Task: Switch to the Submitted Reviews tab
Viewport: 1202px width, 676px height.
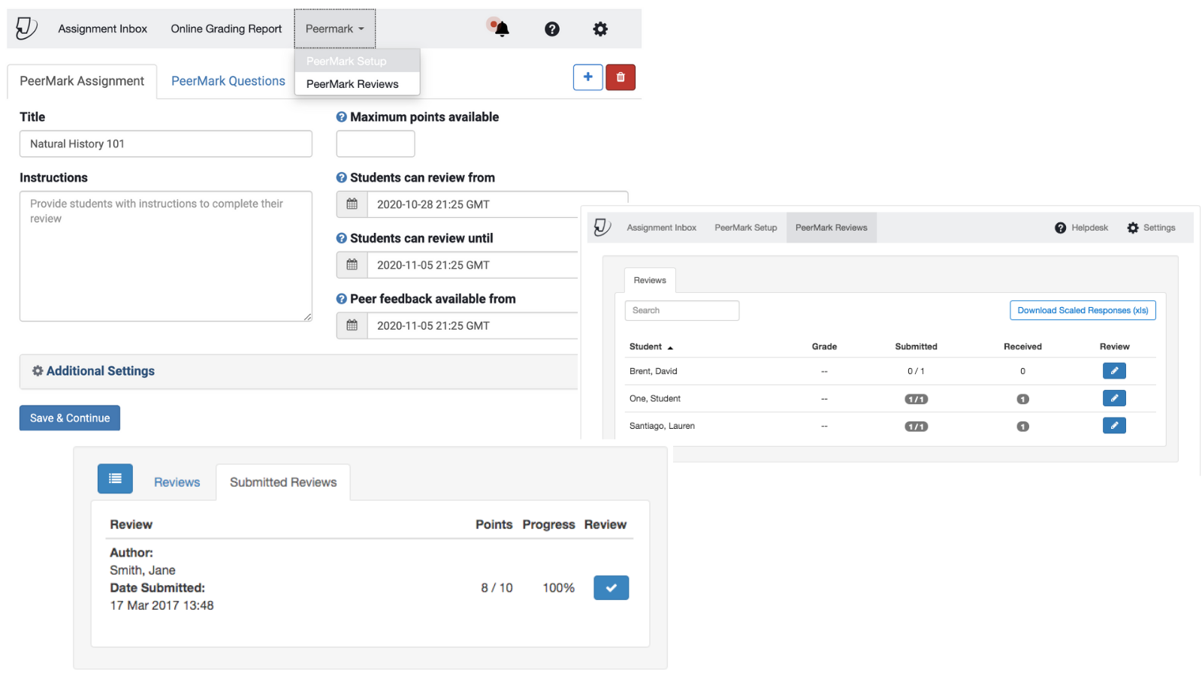Action: (283, 482)
